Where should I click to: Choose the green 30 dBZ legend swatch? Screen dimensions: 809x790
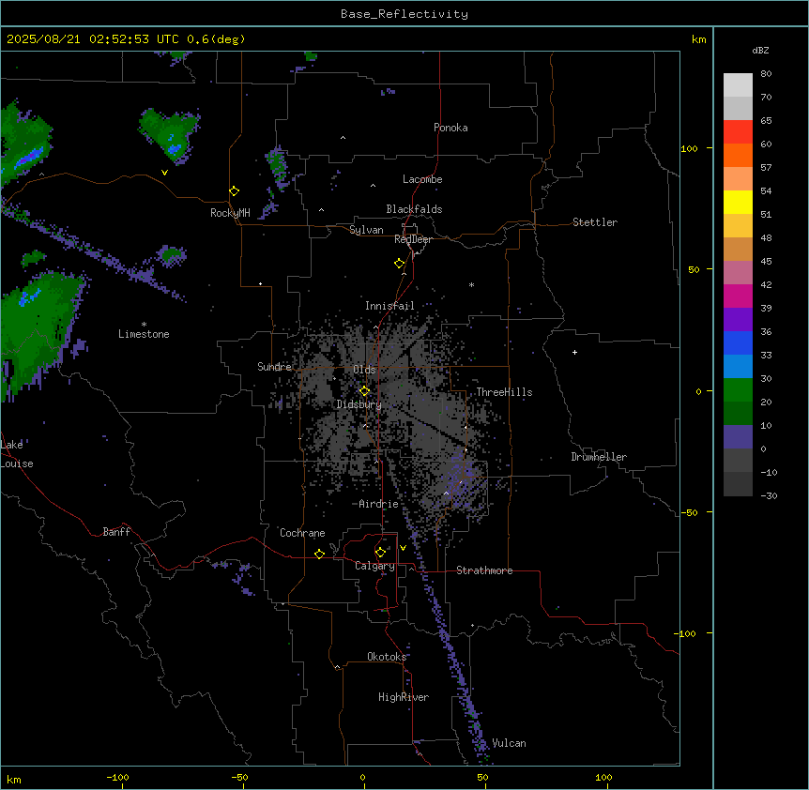(x=738, y=390)
